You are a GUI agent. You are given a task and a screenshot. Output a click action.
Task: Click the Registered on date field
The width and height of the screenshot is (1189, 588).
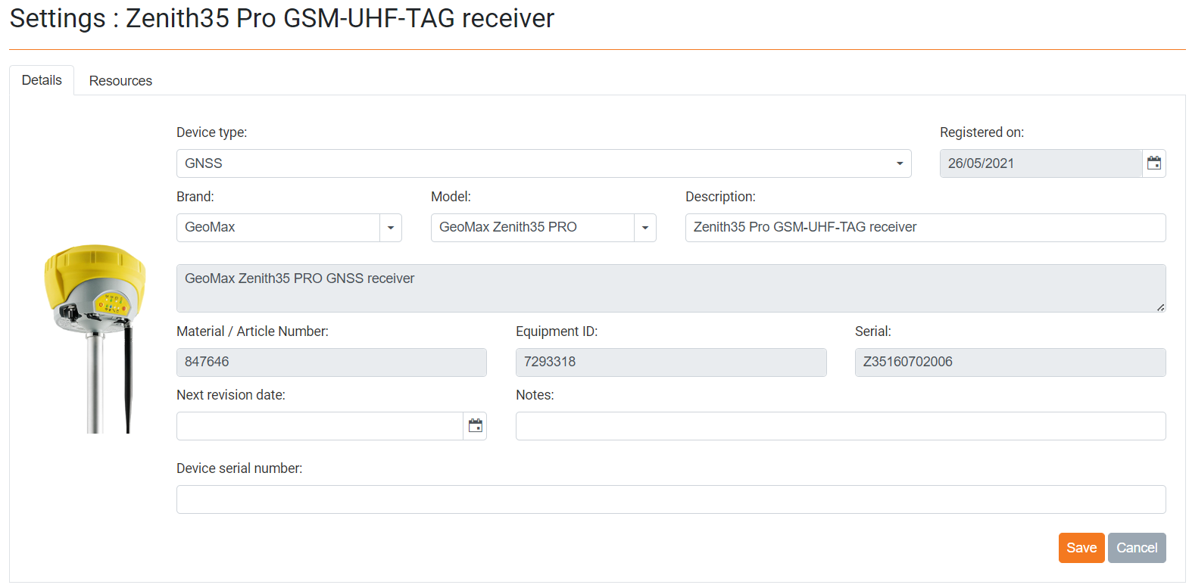click(1041, 163)
